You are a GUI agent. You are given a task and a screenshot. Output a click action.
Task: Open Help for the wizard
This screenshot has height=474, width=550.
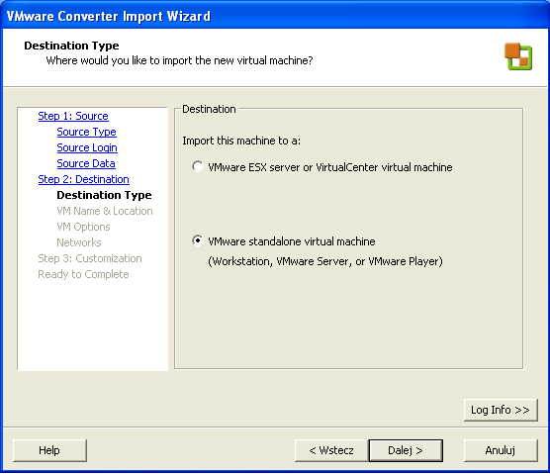click(x=49, y=450)
